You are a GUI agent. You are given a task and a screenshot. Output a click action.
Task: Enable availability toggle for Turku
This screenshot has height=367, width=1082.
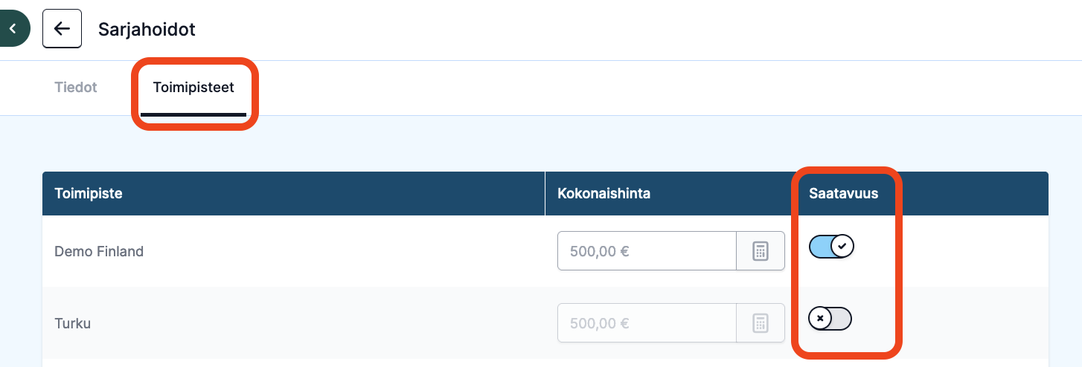pyautogui.click(x=830, y=319)
